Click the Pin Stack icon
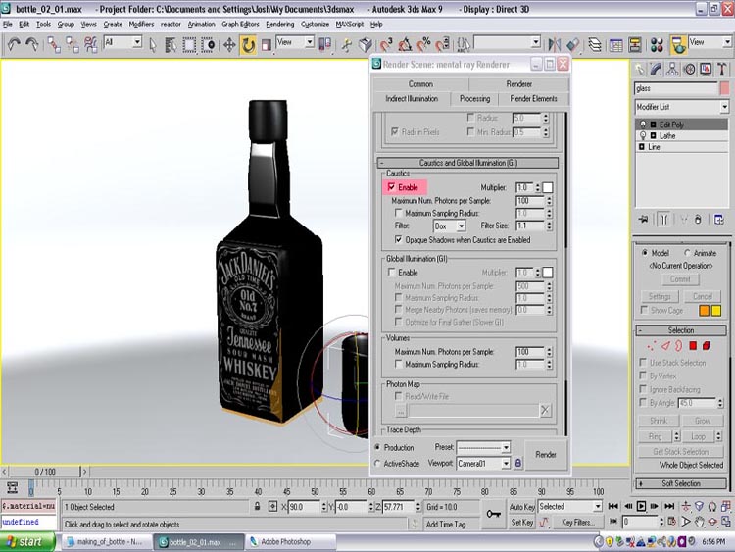 point(643,219)
